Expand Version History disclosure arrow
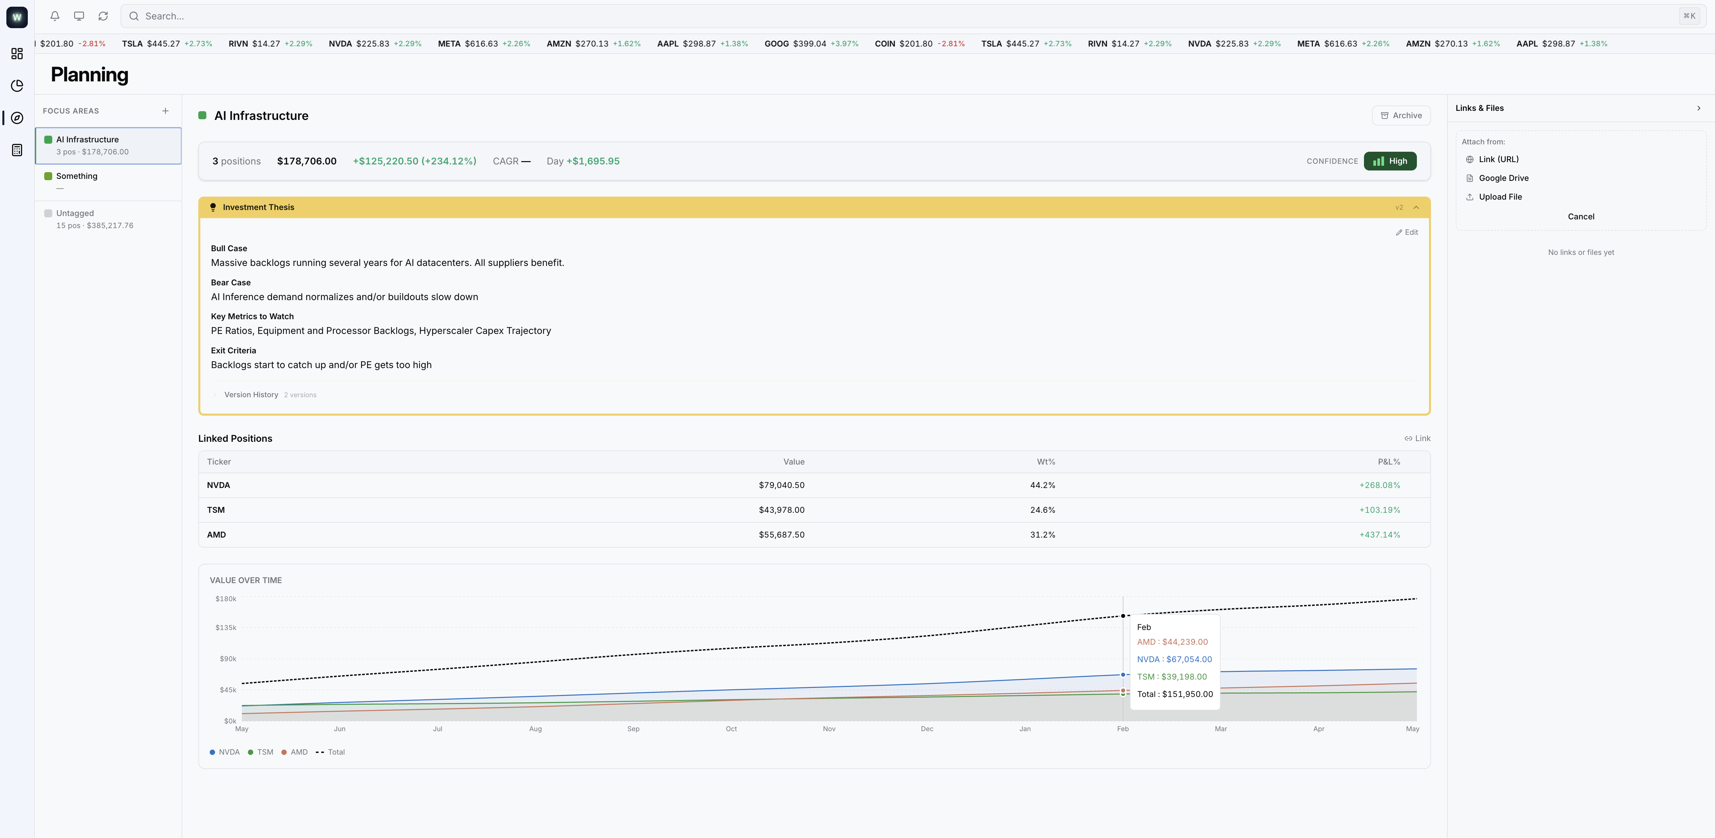 215,395
